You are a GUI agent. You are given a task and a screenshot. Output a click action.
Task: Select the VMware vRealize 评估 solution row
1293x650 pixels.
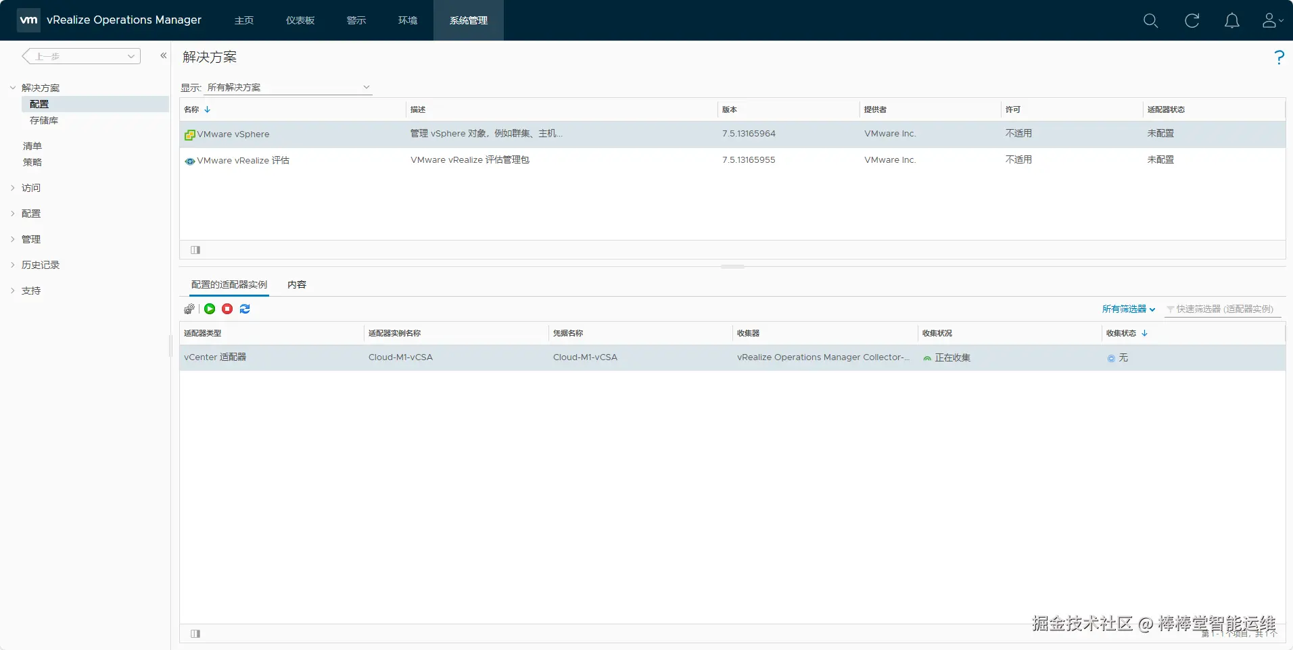(x=732, y=161)
